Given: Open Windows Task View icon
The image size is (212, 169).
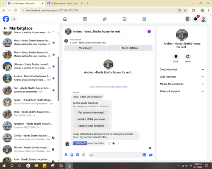Looking at the screenshot, I should coord(20,166).
